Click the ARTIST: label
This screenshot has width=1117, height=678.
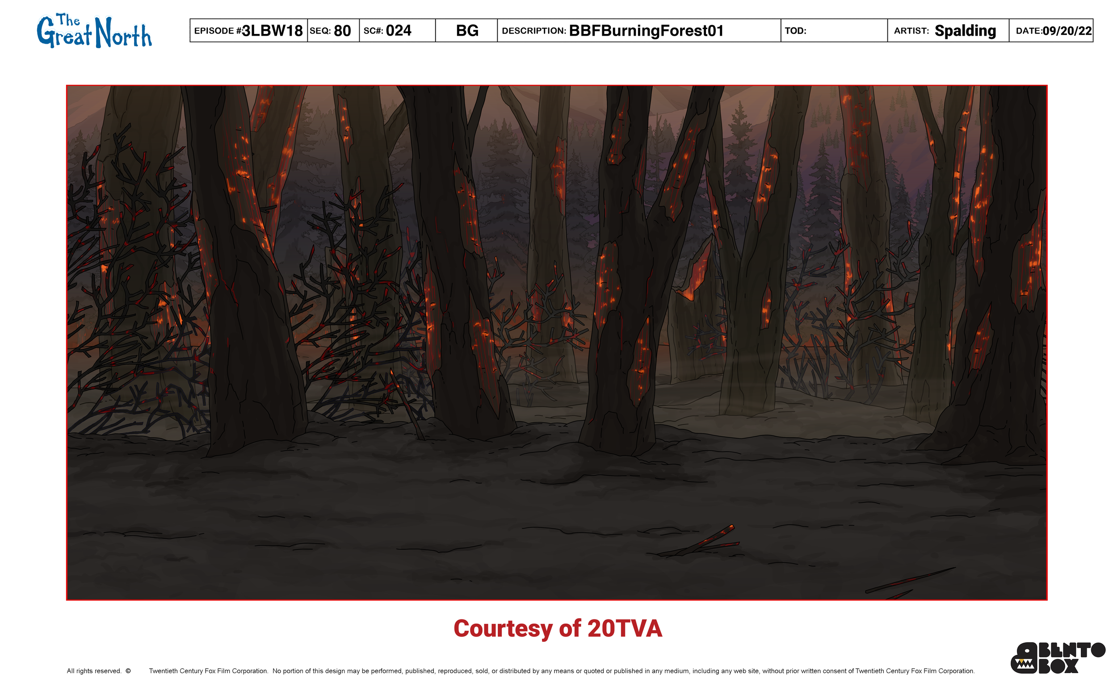tap(911, 31)
